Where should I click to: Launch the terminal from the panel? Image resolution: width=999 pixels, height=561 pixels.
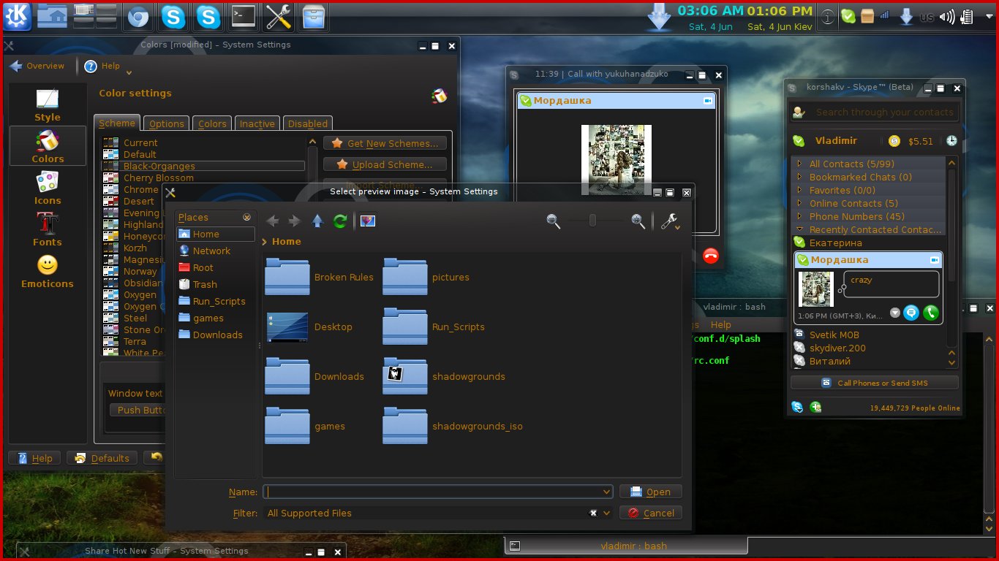[x=244, y=17]
